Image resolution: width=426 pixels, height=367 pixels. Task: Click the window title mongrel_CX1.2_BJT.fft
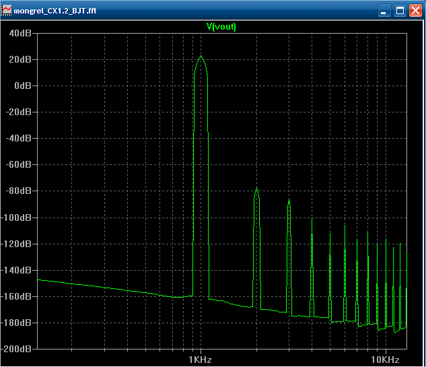pos(55,11)
